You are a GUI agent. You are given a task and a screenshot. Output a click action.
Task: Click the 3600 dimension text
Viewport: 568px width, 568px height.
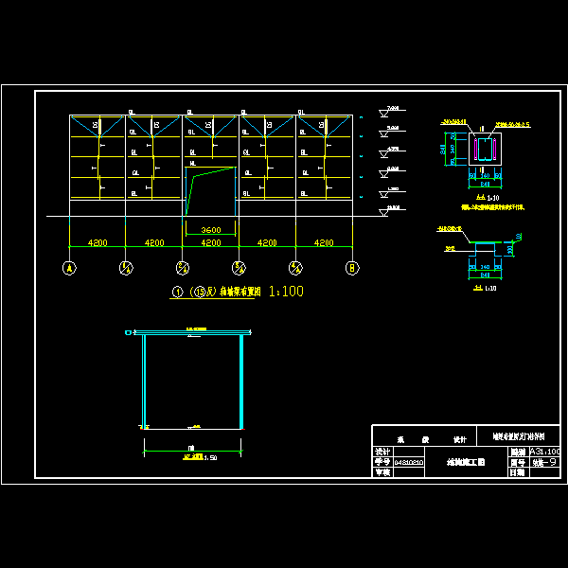(210, 230)
